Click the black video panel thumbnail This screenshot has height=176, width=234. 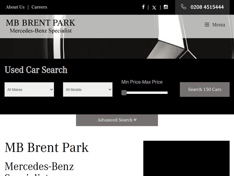[x=186, y=158]
